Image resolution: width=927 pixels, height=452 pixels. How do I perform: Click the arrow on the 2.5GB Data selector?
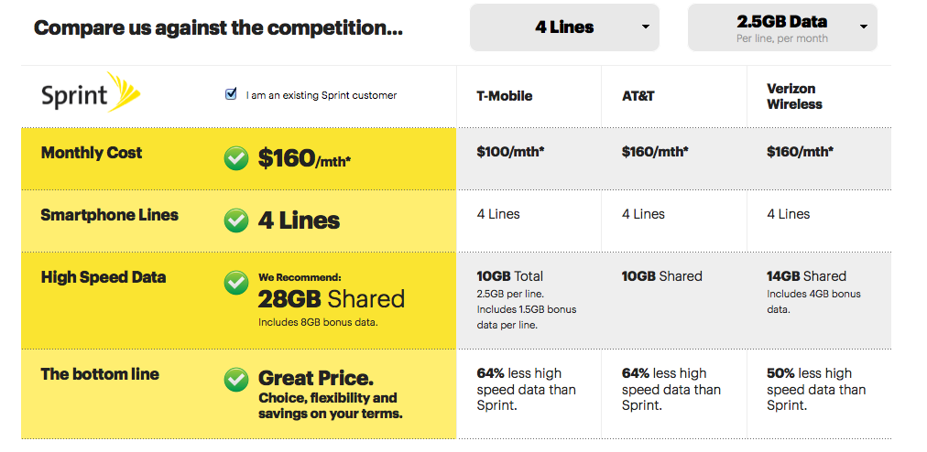pyautogui.click(x=863, y=27)
